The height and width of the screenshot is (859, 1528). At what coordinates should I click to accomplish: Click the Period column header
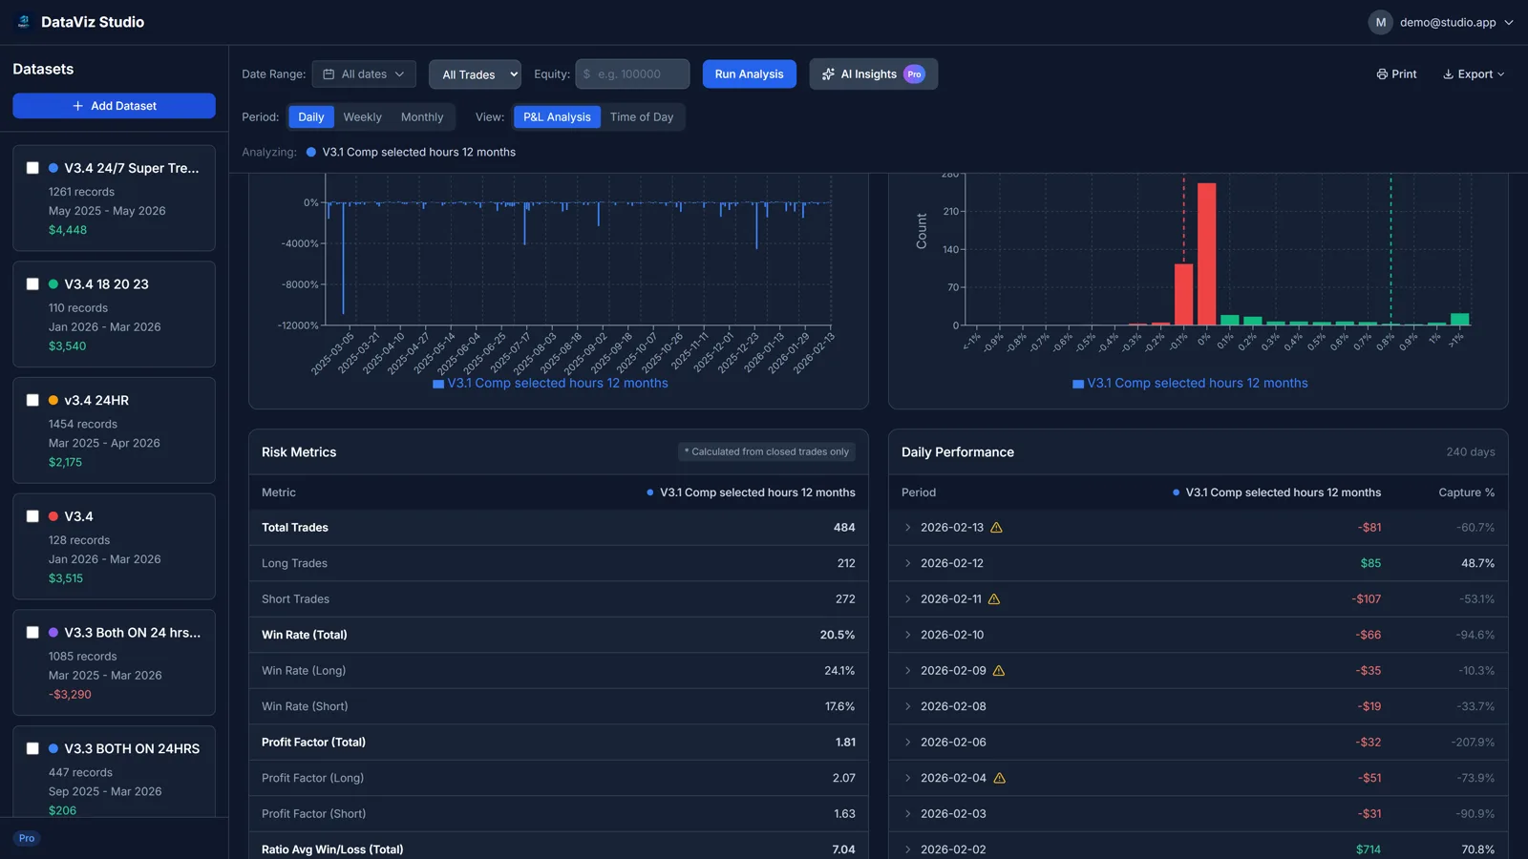(919, 492)
